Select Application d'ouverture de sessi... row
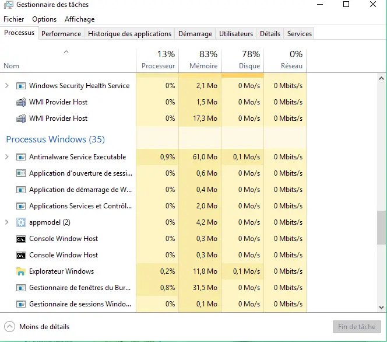387x342 pixels. click(153, 173)
